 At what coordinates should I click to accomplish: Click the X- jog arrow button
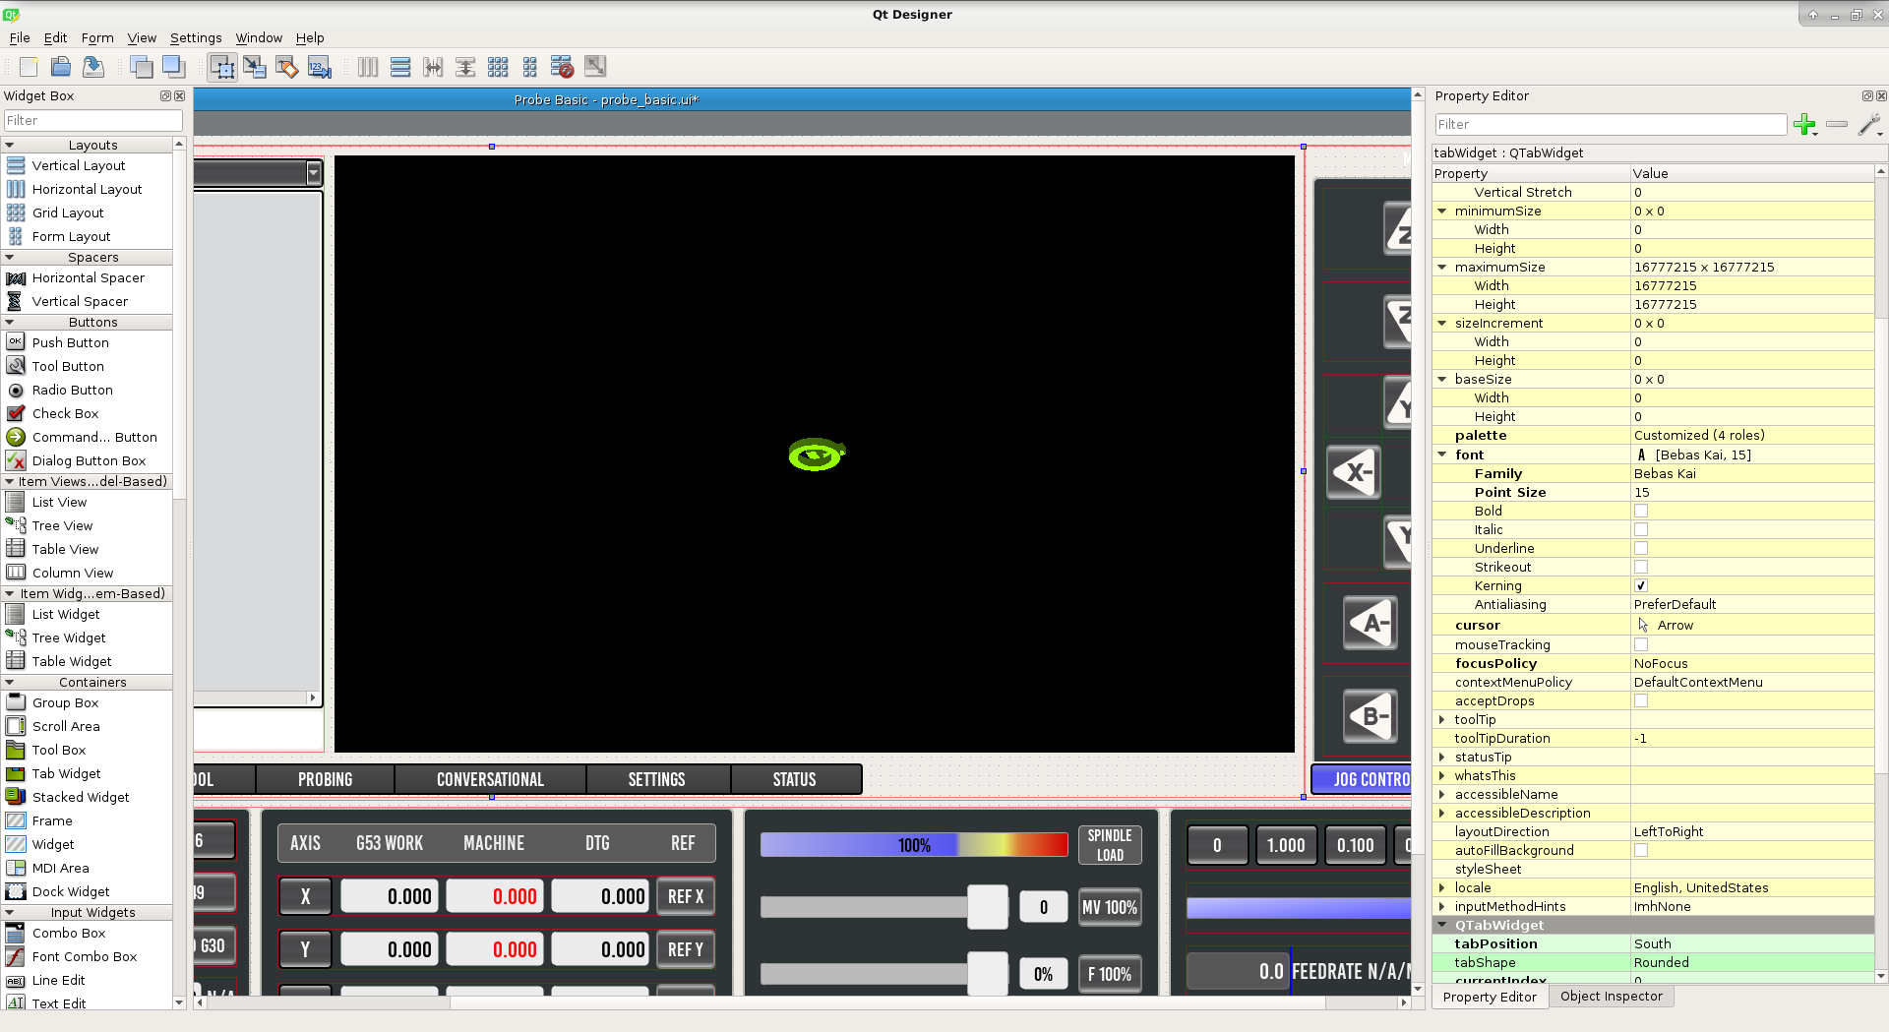[x=1355, y=472]
